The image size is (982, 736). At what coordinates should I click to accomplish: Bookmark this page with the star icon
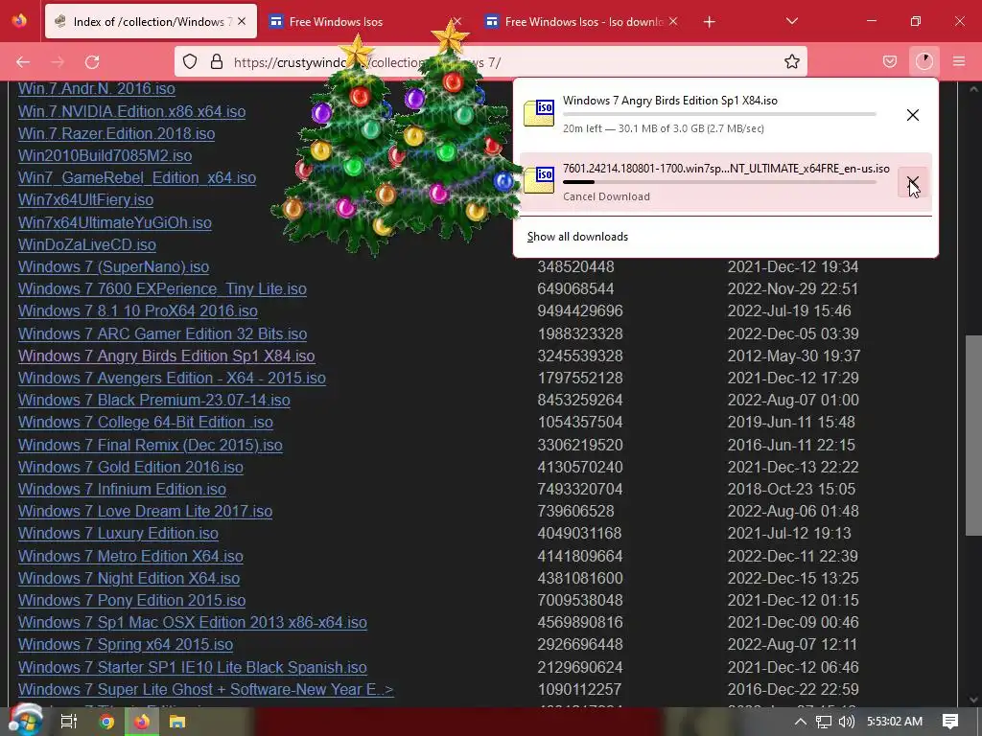(791, 61)
